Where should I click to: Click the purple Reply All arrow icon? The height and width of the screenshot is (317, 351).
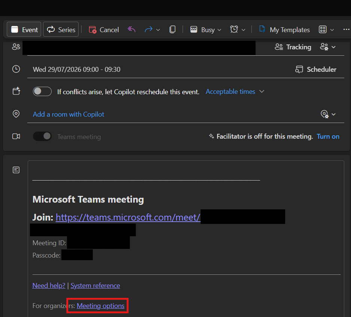tap(131, 29)
